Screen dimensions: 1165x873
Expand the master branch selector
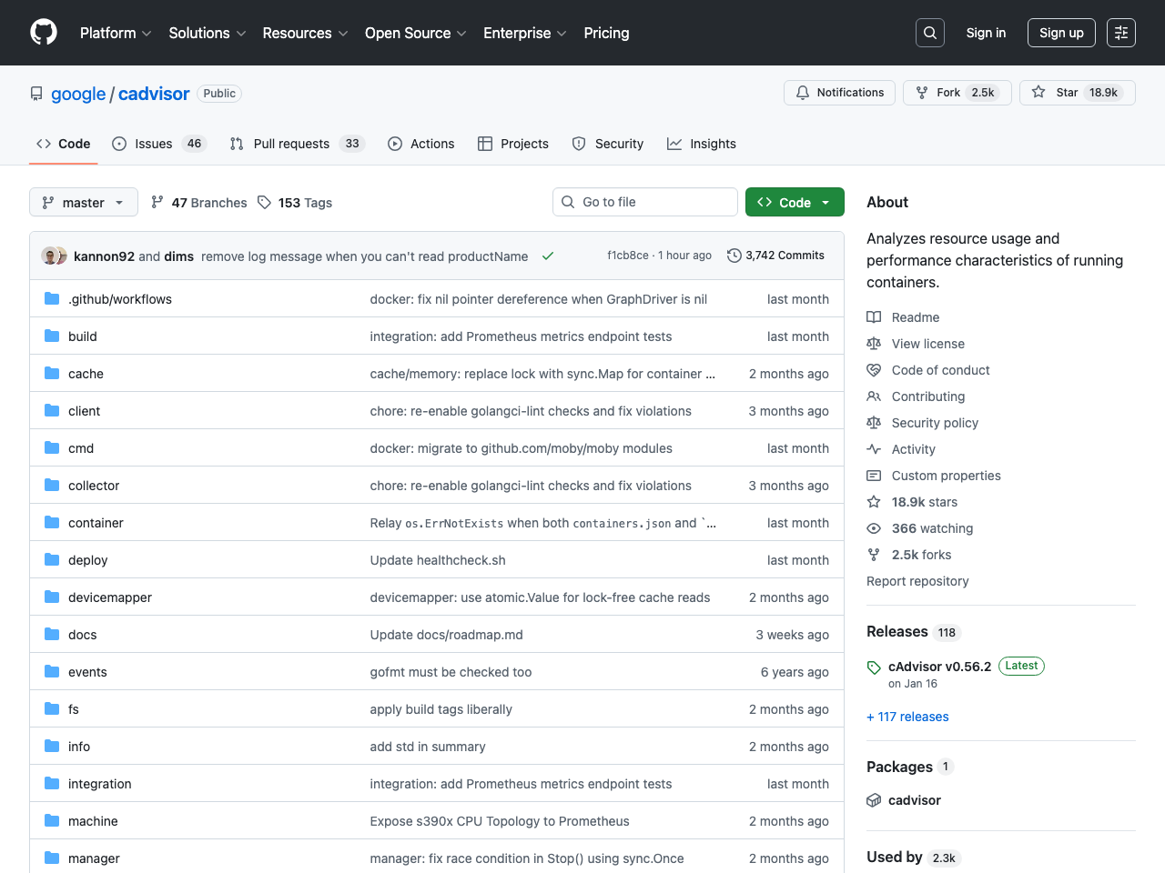click(x=83, y=202)
